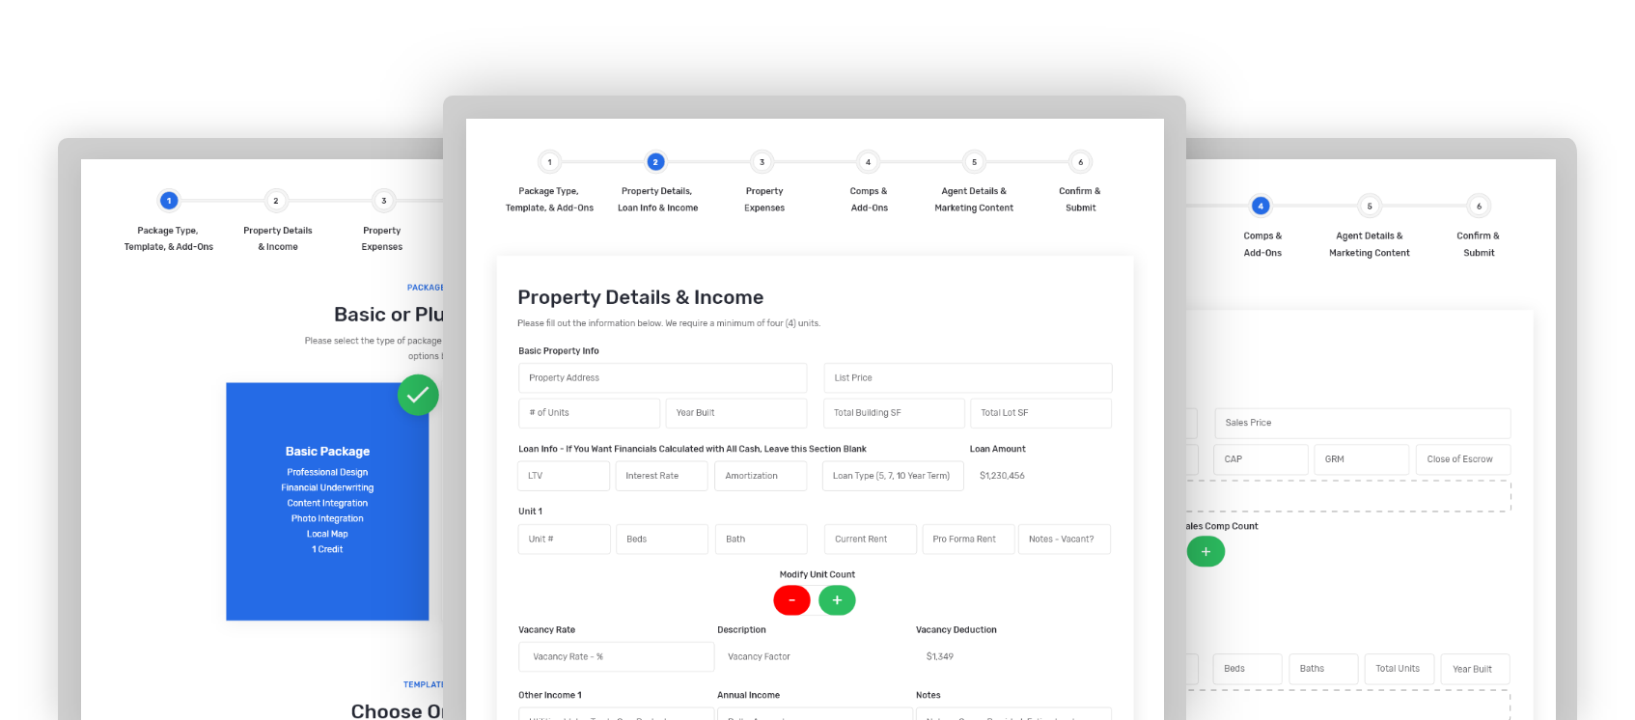Click step 2 Property Details in left window
1635x720 pixels.
pos(276,201)
